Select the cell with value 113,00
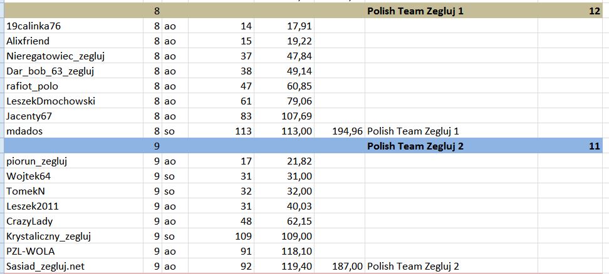Image resolution: width=609 pixels, height=274 pixels. (284, 131)
